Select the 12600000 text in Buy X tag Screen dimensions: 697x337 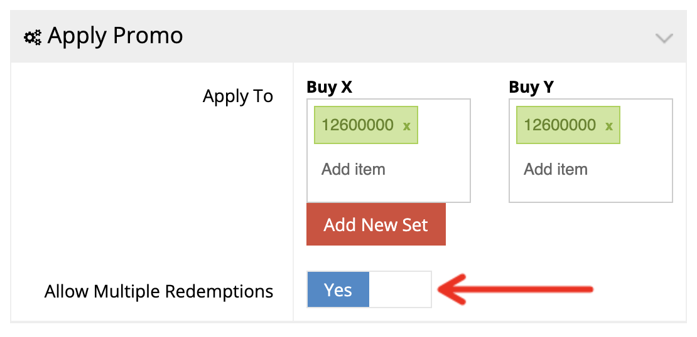coord(357,125)
